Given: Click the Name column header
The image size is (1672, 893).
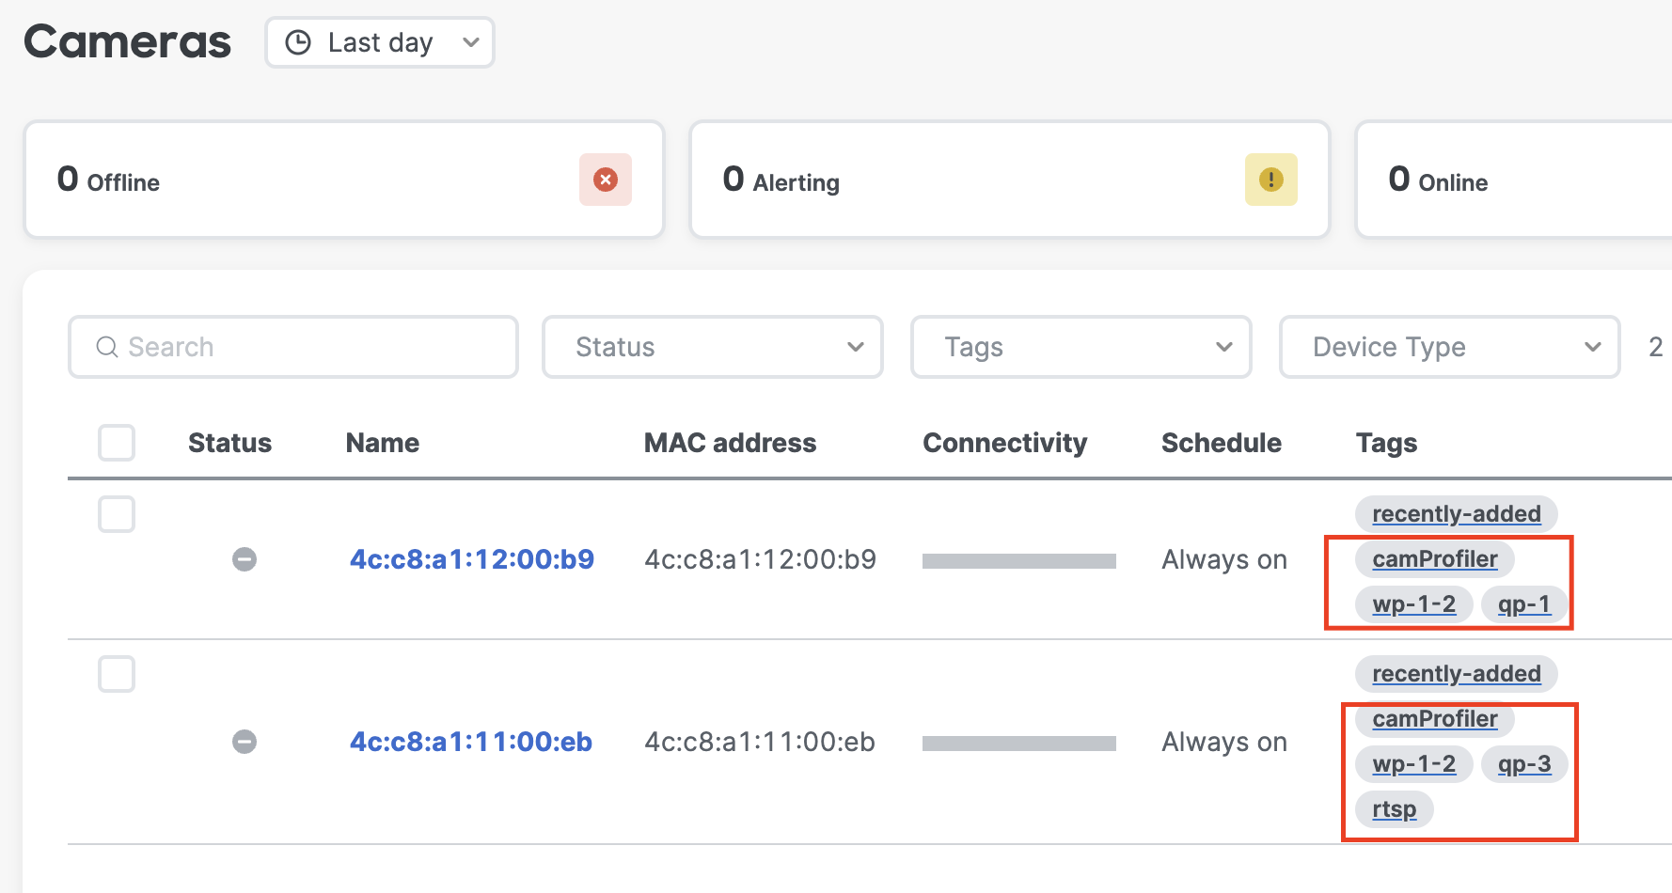Looking at the screenshot, I should (383, 443).
